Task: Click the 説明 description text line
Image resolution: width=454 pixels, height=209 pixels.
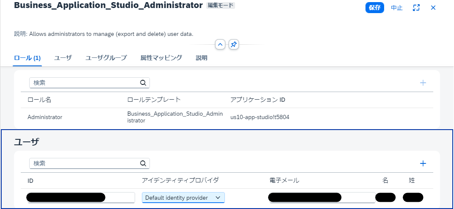Action: point(104,34)
